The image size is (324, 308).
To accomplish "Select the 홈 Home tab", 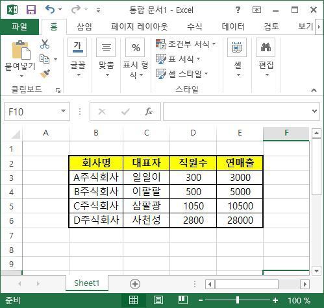I will tap(54, 27).
